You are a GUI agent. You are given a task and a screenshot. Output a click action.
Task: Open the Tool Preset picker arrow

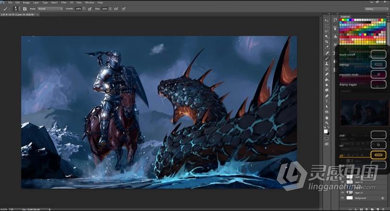tap(10, 9)
